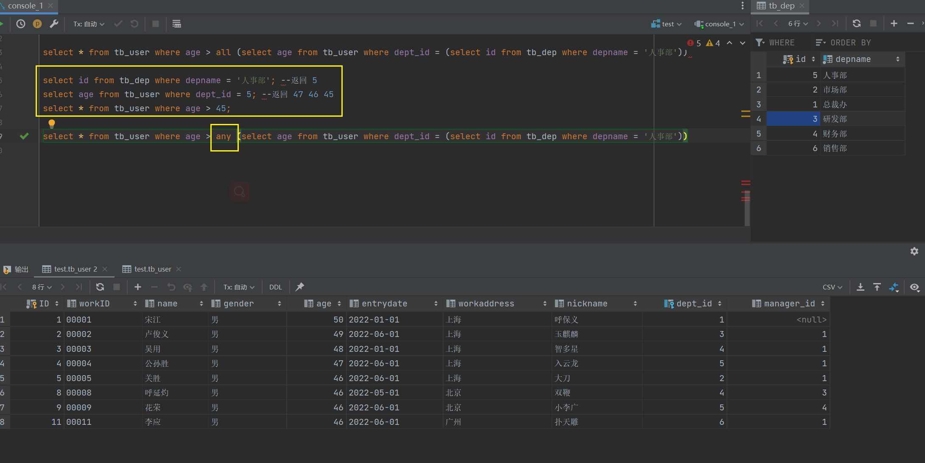Toggle the eye view options icon
This screenshot has height=463, width=925.
[914, 287]
